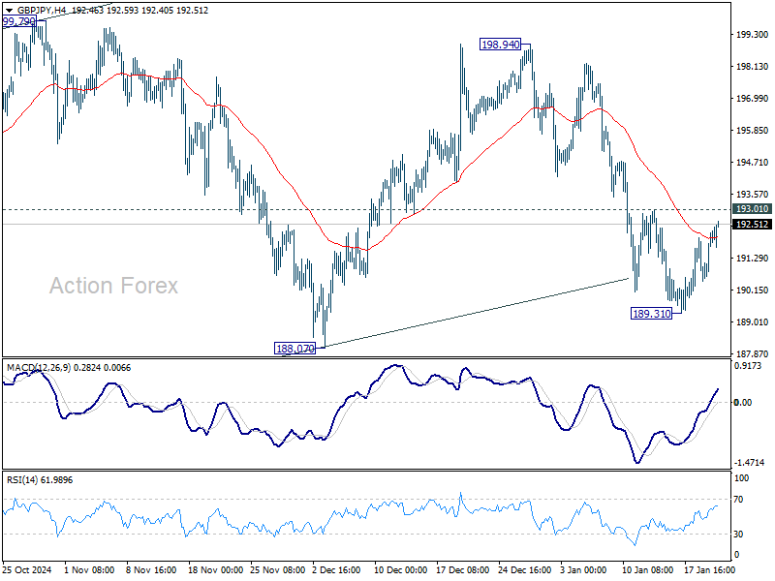The width and height of the screenshot is (775, 581).
Task: Click the 195.850 price axis value
Action: pos(752,131)
